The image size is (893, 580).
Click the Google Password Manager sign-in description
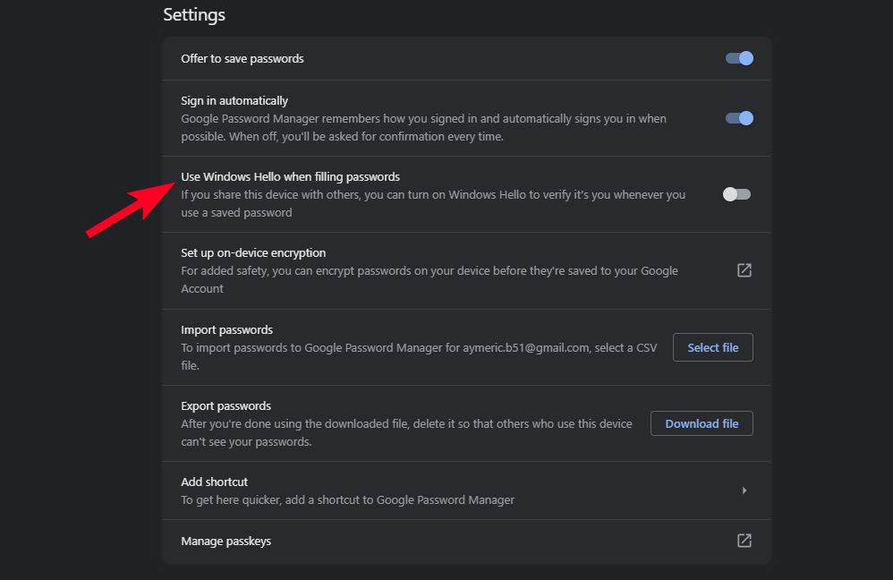coord(423,127)
